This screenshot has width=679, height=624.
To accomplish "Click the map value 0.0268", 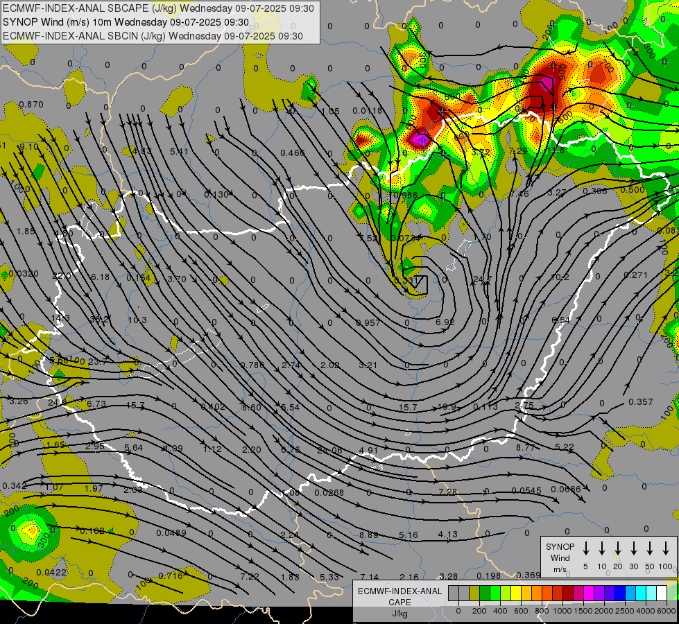I will coord(329,493).
